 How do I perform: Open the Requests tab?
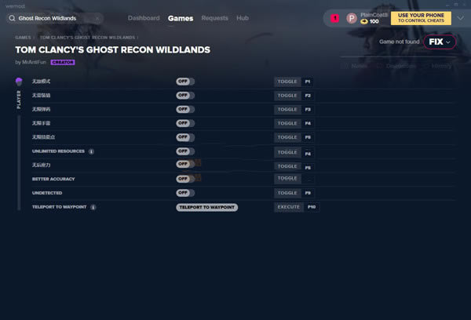(214, 18)
